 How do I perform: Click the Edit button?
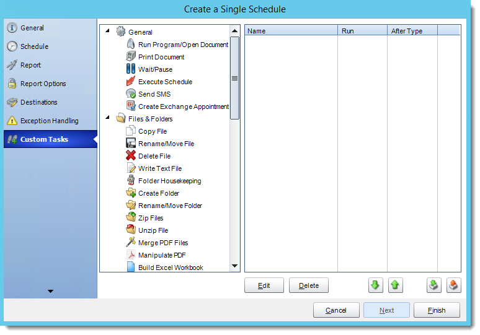pyautogui.click(x=264, y=285)
